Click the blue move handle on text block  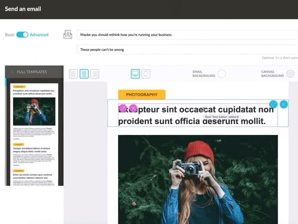tap(273, 104)
